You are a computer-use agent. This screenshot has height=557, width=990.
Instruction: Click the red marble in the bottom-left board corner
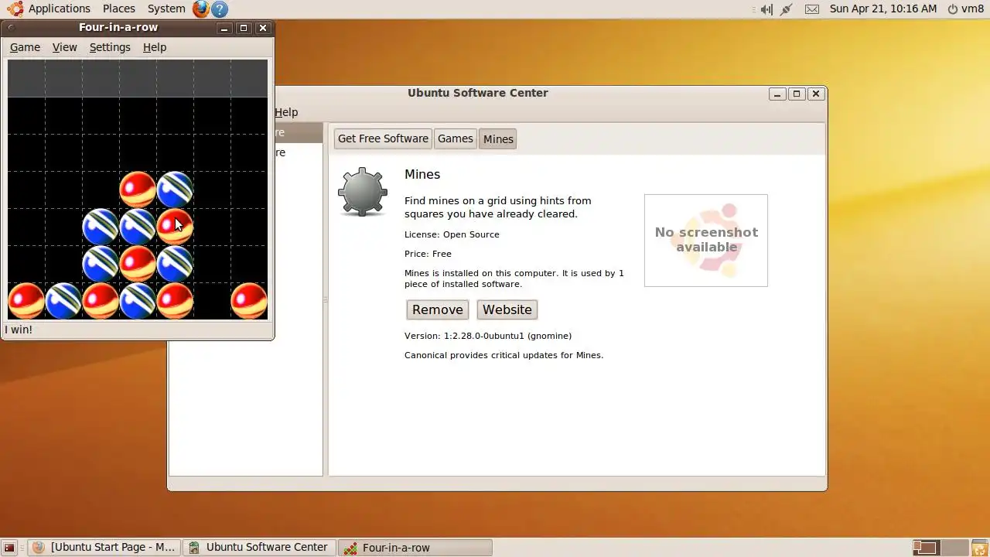[26, 301]
